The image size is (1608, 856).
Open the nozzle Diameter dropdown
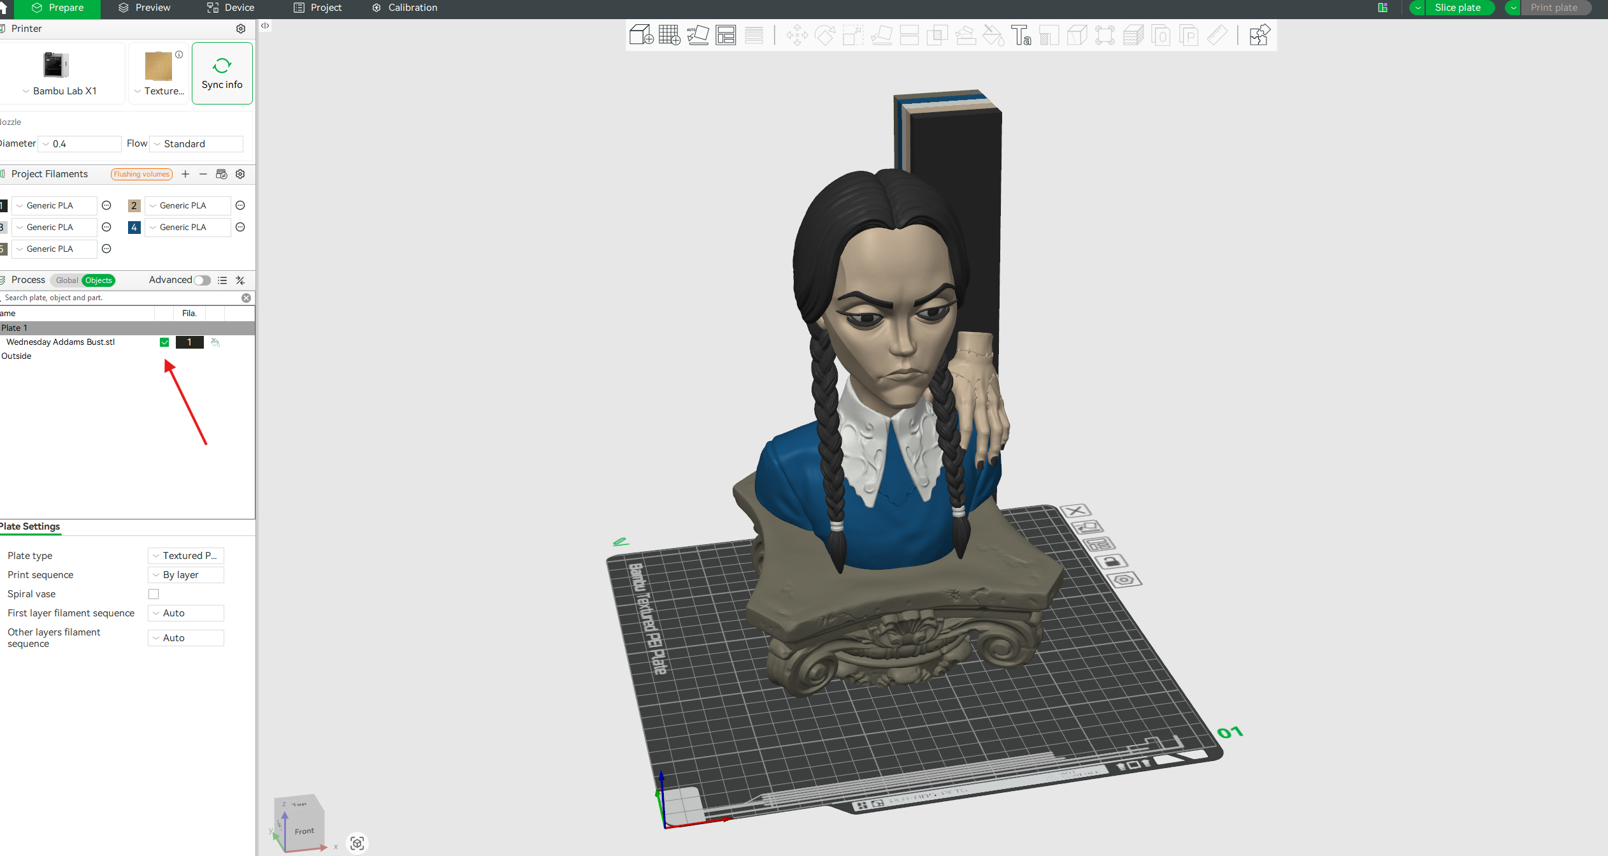(x=80, y=144)
